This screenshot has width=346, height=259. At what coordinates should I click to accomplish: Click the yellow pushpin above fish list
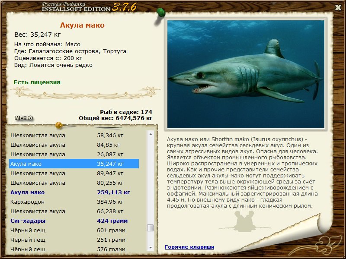(x=59, y=125)
